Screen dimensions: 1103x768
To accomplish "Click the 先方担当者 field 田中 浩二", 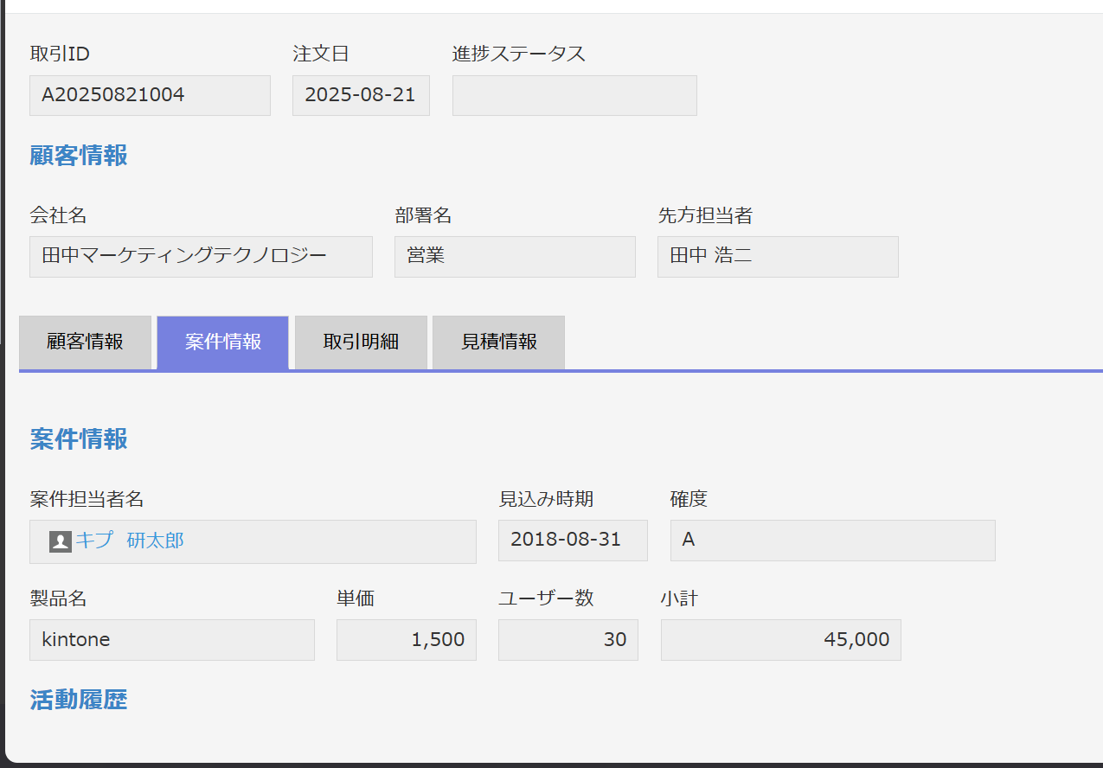I will [x=778, y=257].
